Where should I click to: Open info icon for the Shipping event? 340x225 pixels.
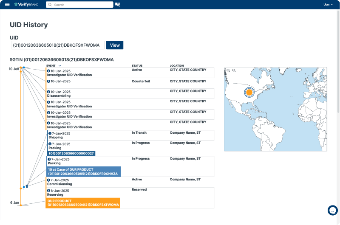pos(50,133)
